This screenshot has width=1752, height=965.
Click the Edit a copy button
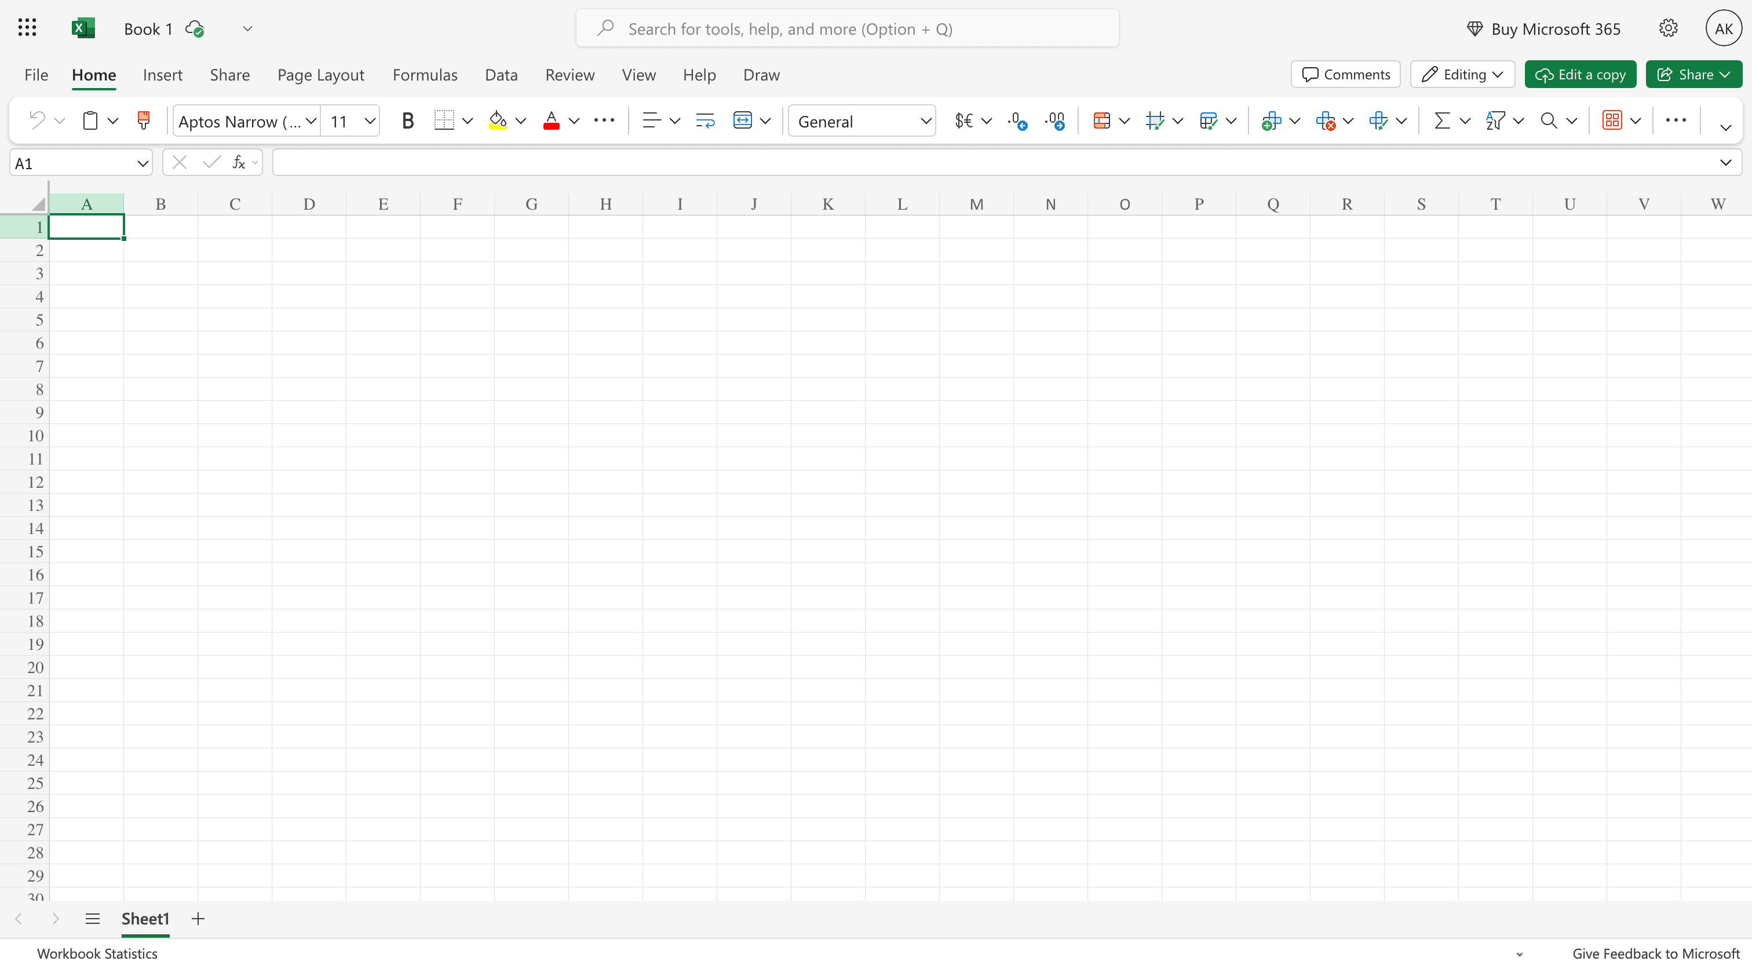click(x=1580, y=74)
